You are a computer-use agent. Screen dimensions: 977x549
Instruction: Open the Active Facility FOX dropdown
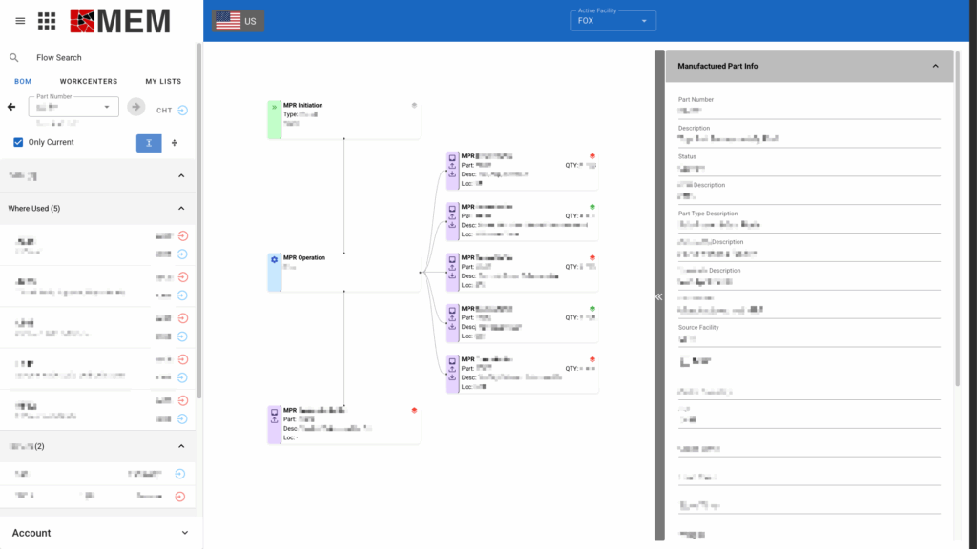click(613, 21)
